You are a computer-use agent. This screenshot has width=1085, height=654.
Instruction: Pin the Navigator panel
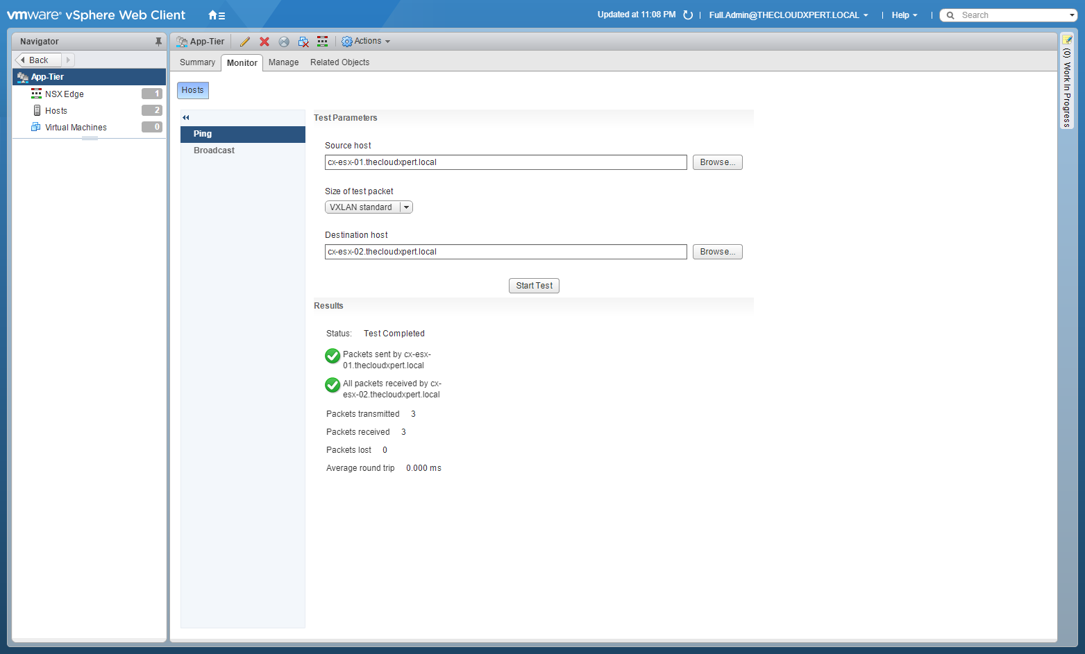[158, 42]
